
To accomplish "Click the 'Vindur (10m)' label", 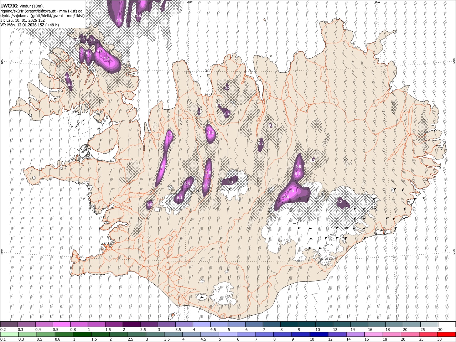I will pos(31,6).
